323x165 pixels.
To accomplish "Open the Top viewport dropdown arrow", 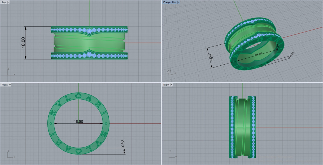I will (8, 2).
